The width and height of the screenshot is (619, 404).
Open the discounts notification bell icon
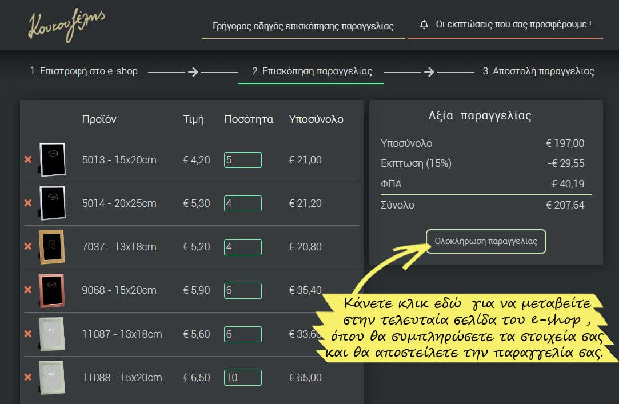click(x=424, y=24)
